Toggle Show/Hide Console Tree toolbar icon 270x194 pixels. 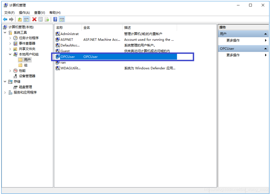[26, 19]
